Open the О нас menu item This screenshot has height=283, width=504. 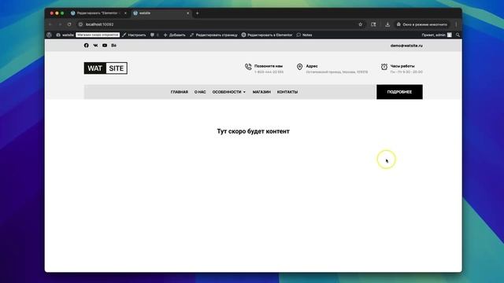coord(200,92)
